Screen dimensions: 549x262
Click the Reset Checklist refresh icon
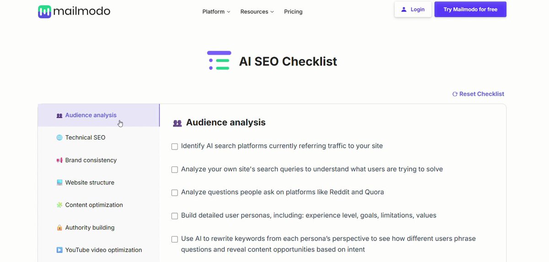[x=455, y=94]
